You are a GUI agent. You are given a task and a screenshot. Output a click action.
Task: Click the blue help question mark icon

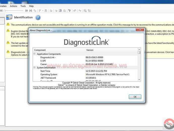pyautogui.click(x=38, y=17)
